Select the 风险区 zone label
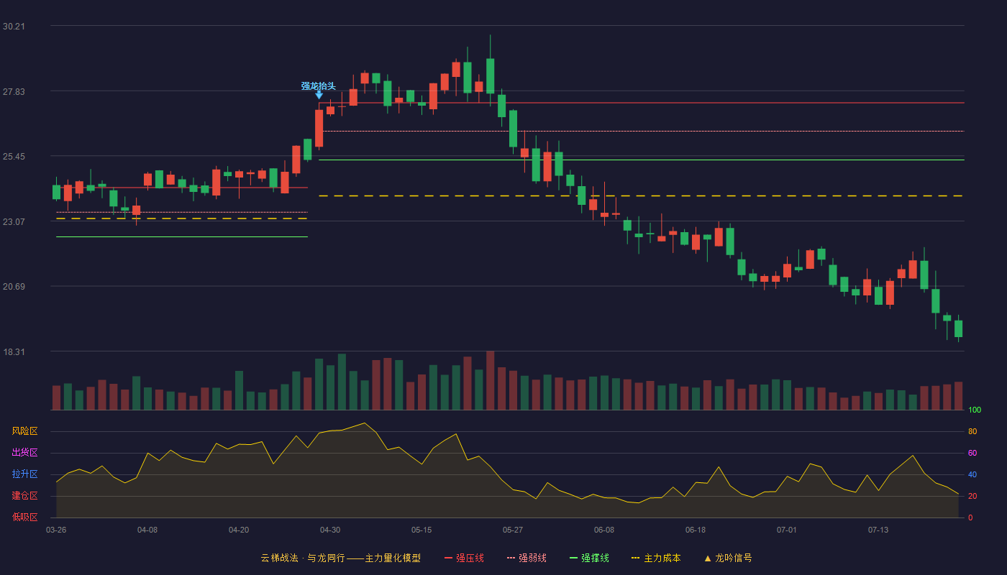1007x575 pixels. (24, 431)
